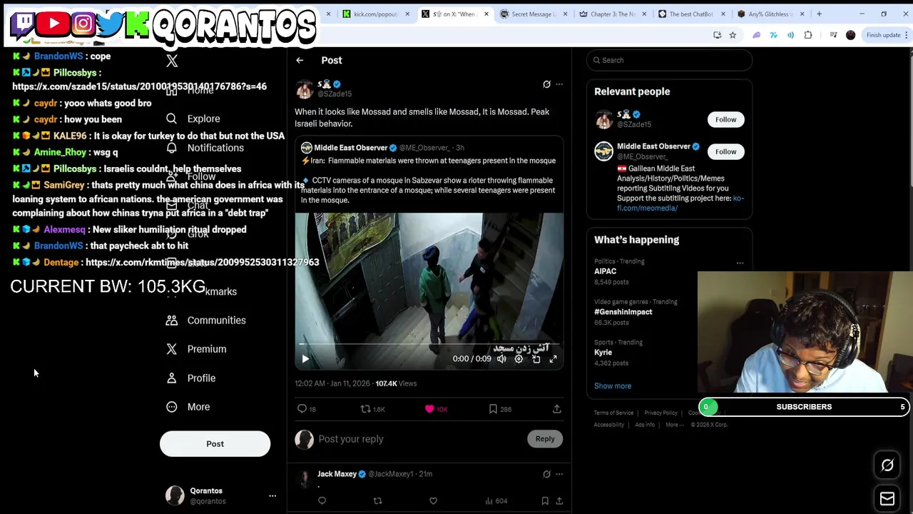
Task: Open Explore in the X sidebar
Action: (203, 119)
